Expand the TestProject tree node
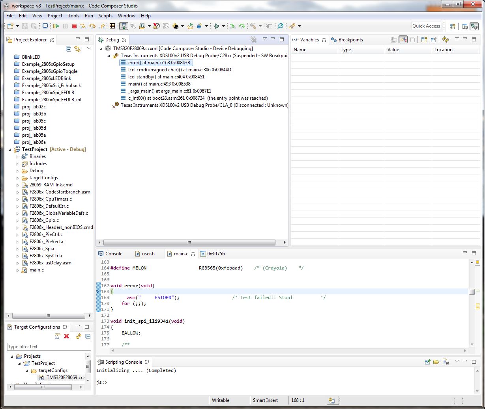Image resolution: width=485 pixels, height=409 pixels. coord(10,149)
